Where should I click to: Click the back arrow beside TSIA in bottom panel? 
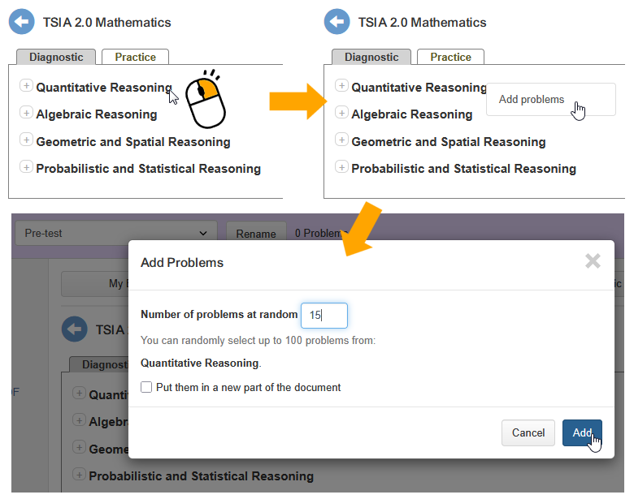pos(75,329)
